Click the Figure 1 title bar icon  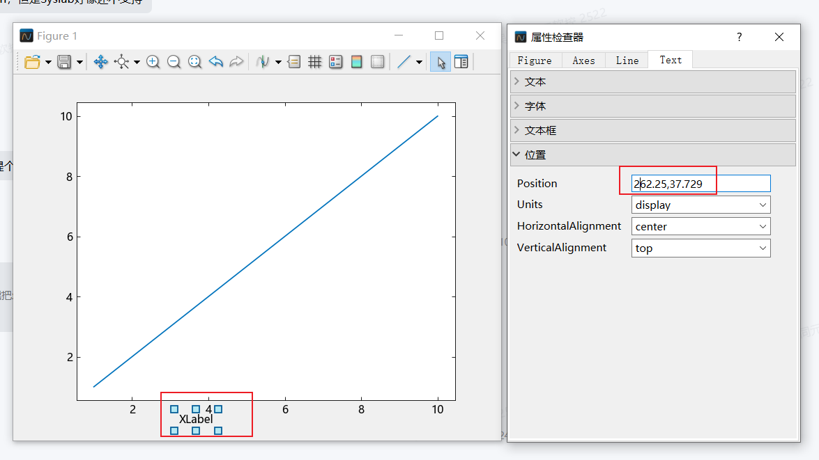coord(26,35)
